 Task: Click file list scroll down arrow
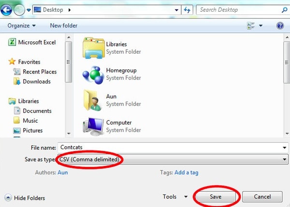287,133
